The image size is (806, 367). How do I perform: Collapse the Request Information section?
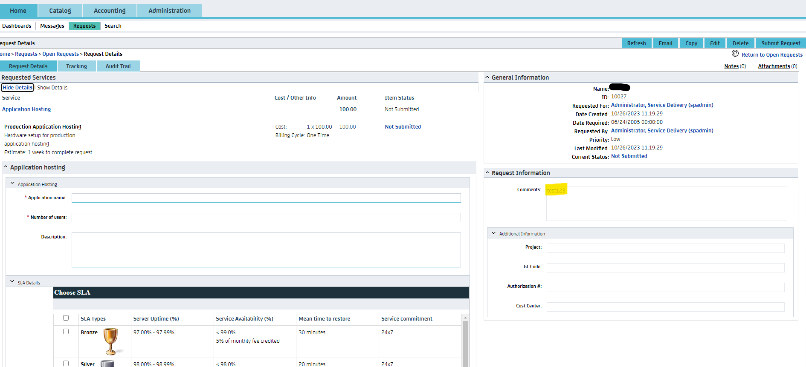(487, 173)
